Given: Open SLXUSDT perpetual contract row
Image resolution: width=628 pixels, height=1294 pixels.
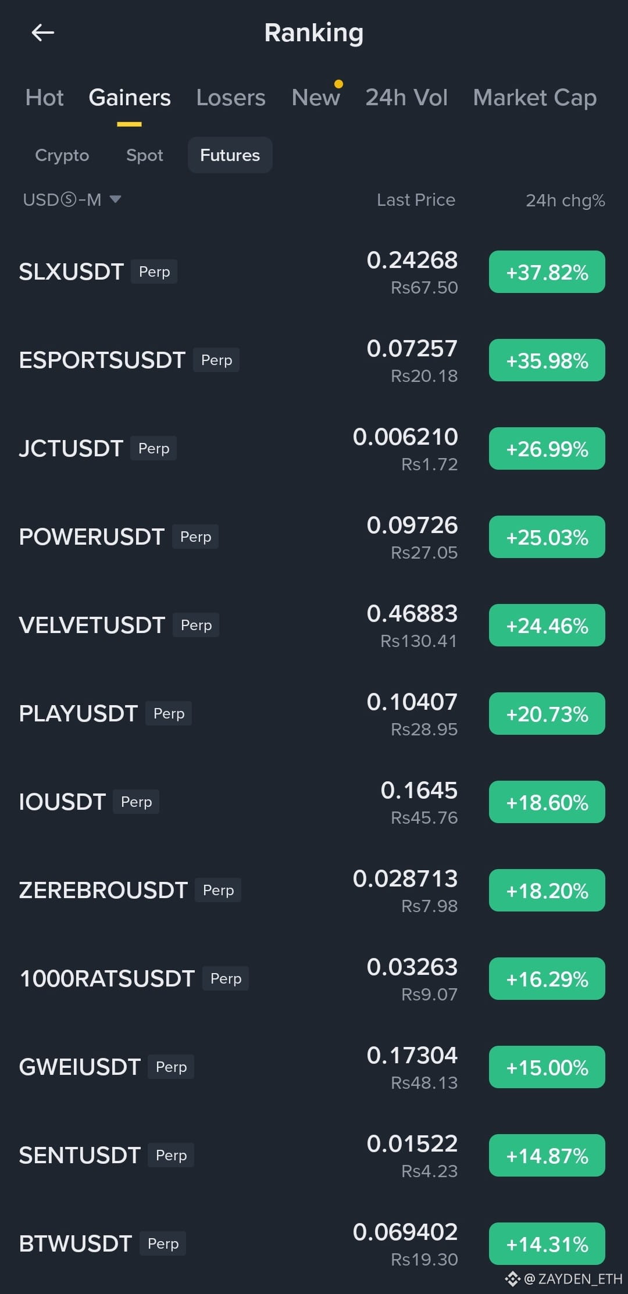Looking at the screenshot, I should tap(314, 272).
